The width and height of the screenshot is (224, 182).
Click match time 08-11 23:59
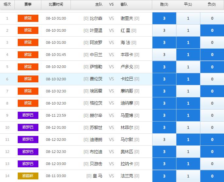56,115
